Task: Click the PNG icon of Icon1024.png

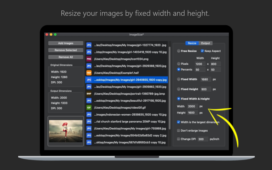Action: [89, 59]
